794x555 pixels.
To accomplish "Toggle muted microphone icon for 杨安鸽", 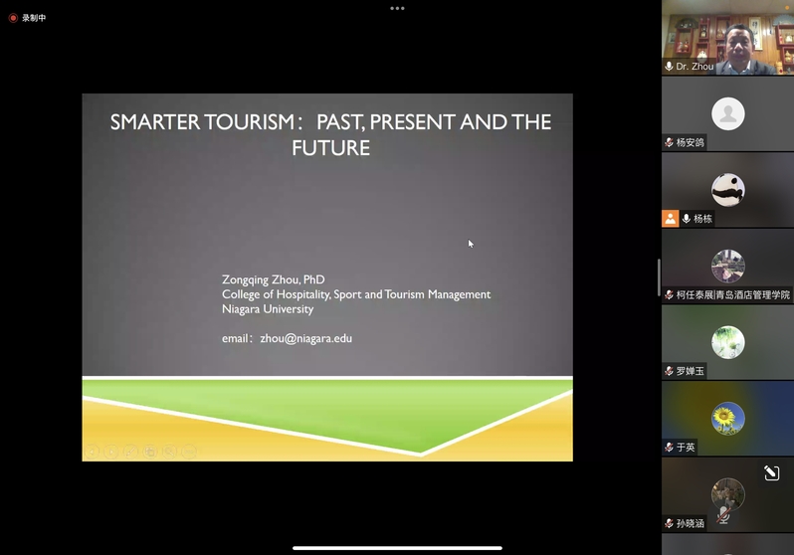I will click(670, 143).
